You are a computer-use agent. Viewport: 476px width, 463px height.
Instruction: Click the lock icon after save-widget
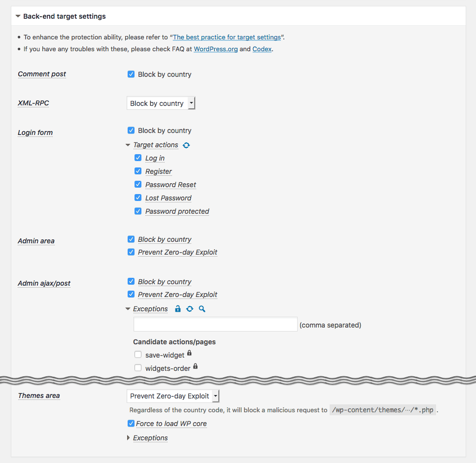click(190, 353)
